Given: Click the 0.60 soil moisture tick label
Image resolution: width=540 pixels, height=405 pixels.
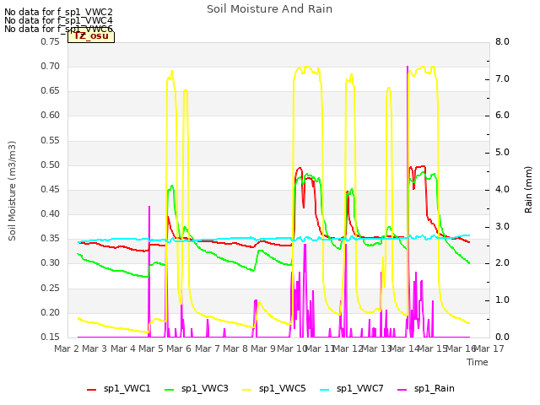Looking at the screenshot, I should click(x=50, y=116).
